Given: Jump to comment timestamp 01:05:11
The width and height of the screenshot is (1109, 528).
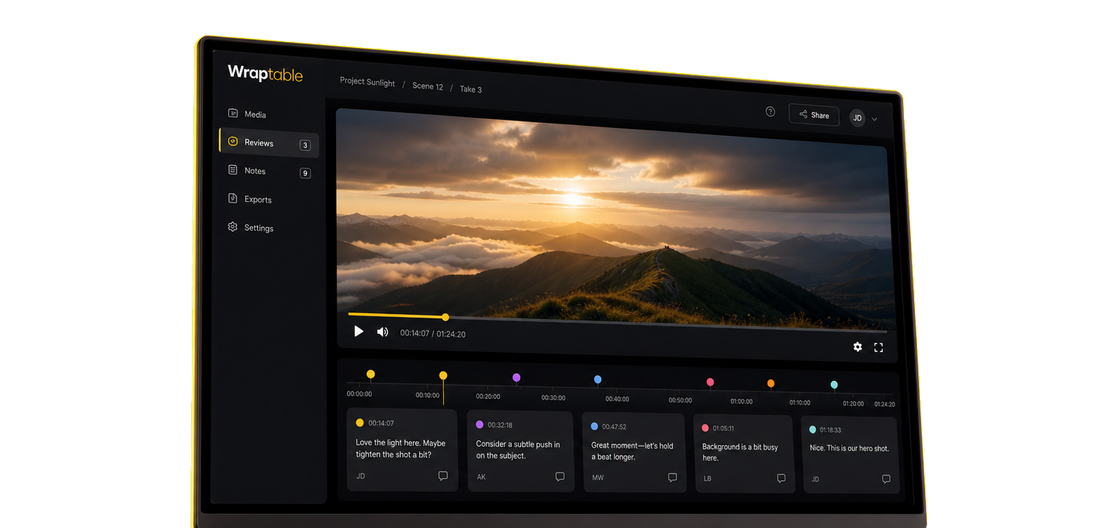Looking at the screenshot, I should click(724, 429).
